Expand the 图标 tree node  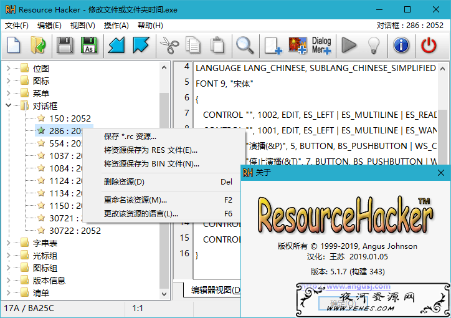pyautogui.click(x=8, y=80)
